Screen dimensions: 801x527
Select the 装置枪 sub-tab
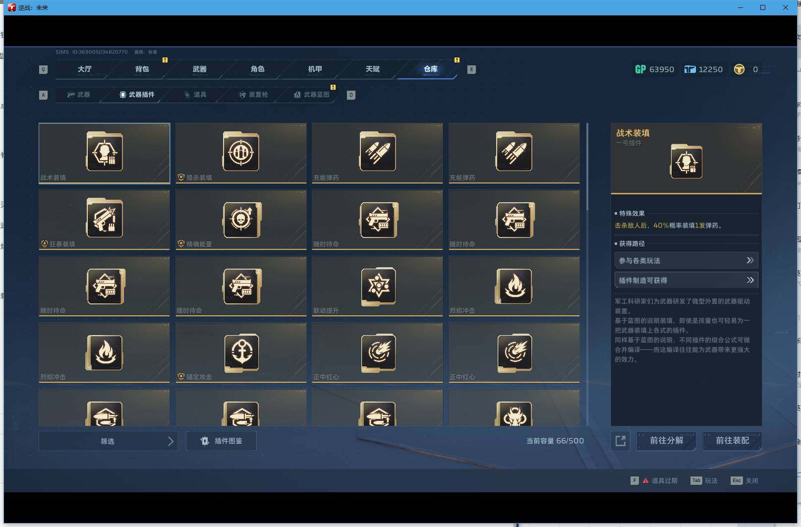[x=253, y=95]
